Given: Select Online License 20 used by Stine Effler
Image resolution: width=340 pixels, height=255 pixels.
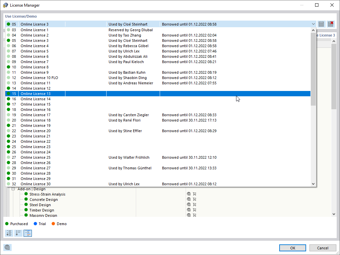Looking at the screenshot, I should [158, 131].
